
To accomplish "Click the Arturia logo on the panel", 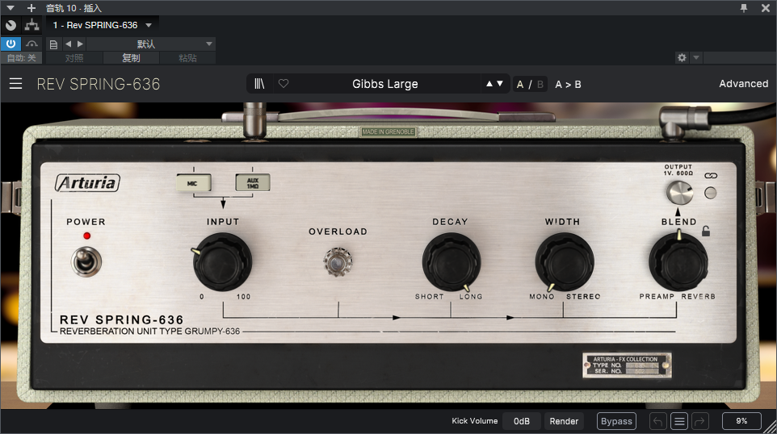I will pos(87,182).
